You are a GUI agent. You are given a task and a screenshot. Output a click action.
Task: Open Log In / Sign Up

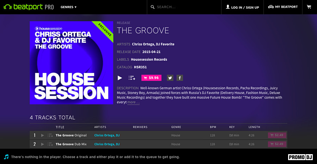coord(242,7)
